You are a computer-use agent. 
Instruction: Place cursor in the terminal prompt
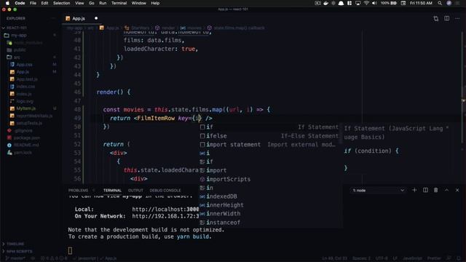pos(70,250)
